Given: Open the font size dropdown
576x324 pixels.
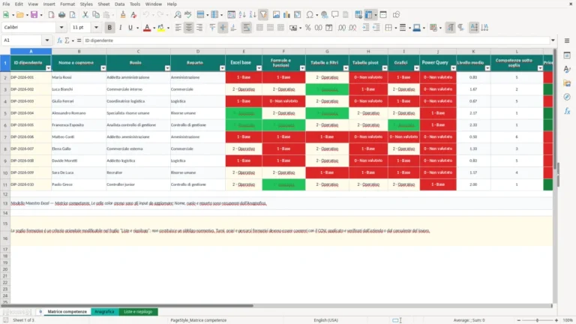Looking at the screenshot, I should [96, 28].
